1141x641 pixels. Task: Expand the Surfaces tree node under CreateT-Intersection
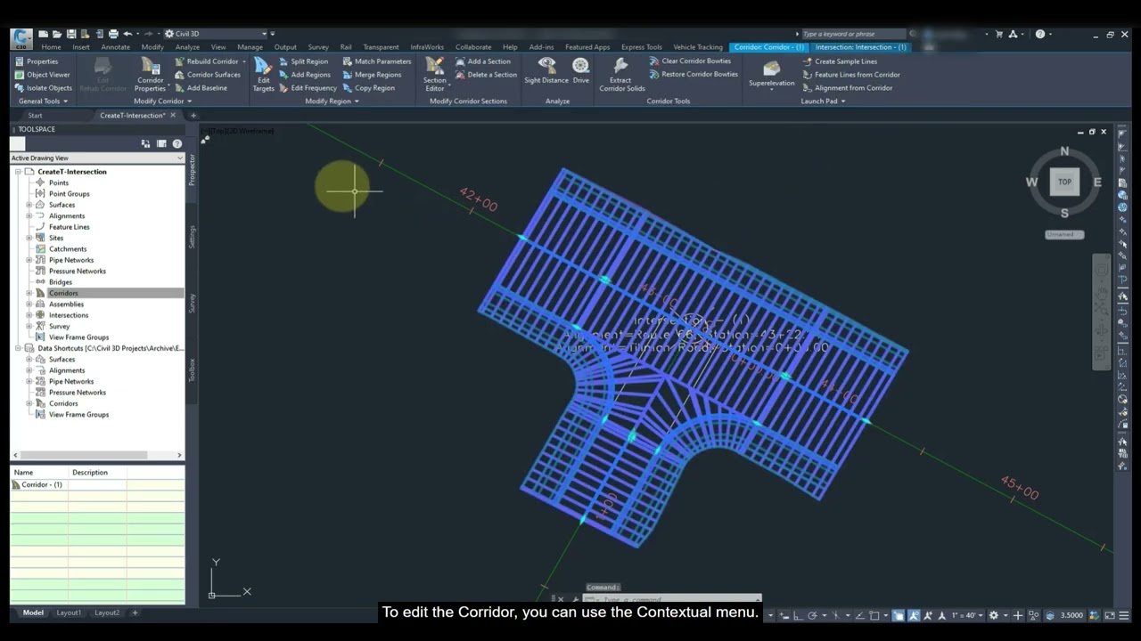29,205
